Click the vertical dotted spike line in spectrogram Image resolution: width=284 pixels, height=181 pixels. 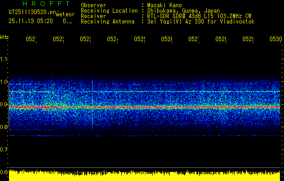point(92,104)
